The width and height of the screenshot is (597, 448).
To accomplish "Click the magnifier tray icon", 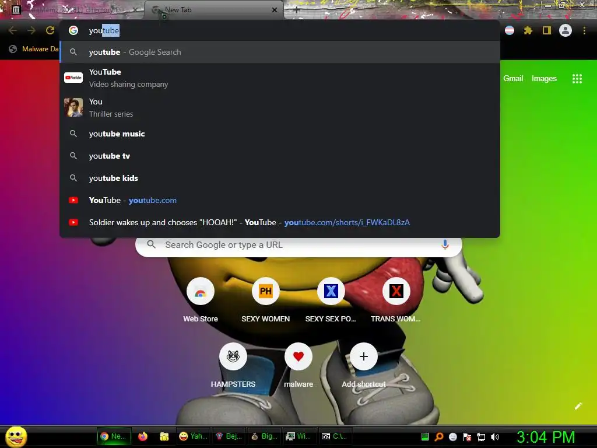I will 439,437.
